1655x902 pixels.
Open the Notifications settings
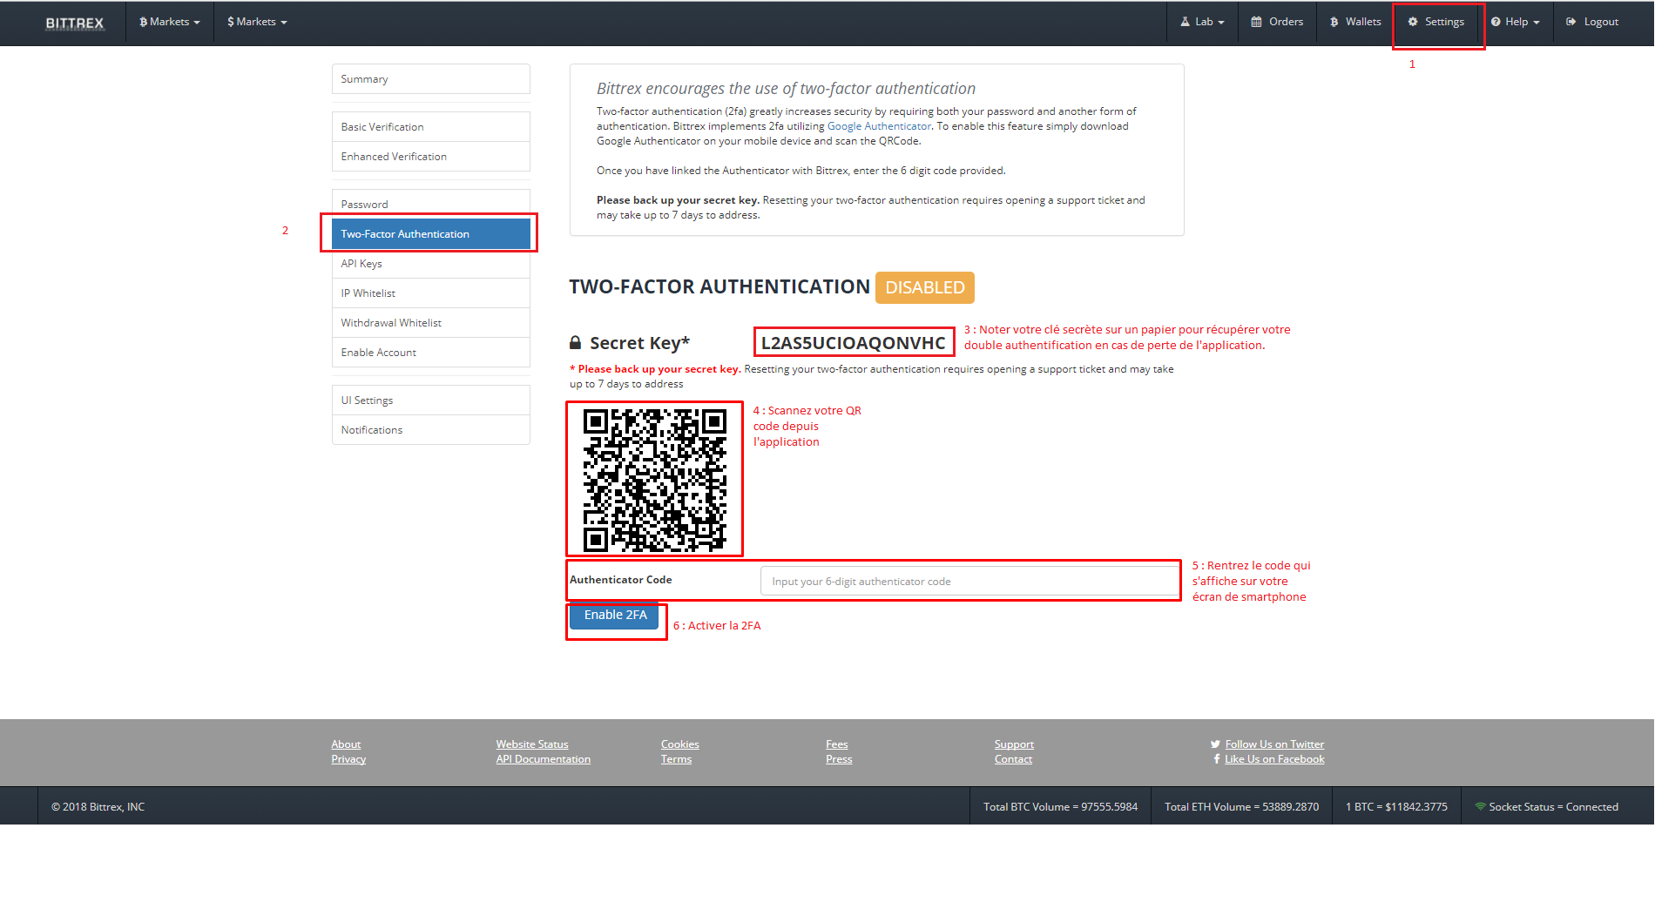[431, 430]
